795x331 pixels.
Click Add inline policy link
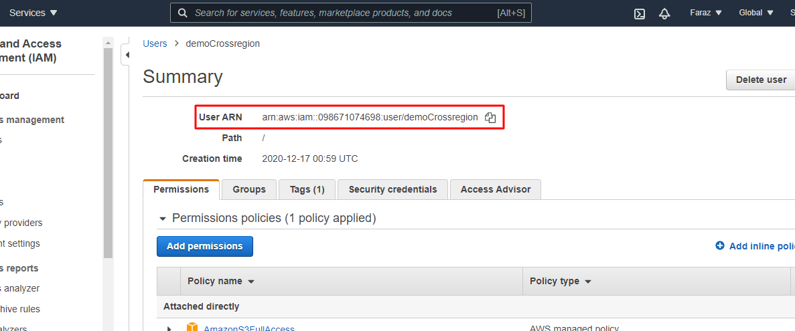point(762,246)
